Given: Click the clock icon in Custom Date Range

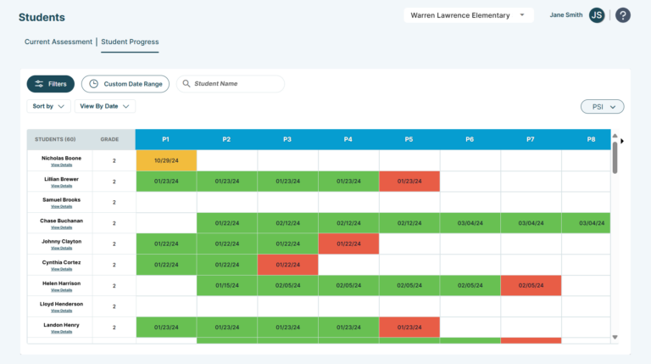Looking at the screenshot, I should [94, 83].
